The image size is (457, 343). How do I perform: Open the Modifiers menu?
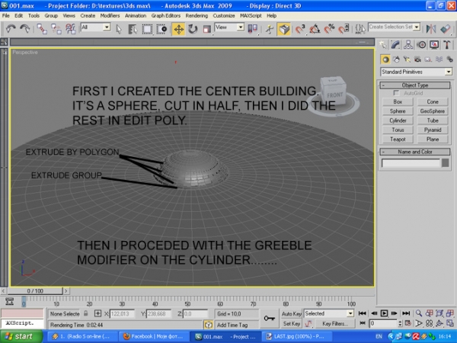click(x=110, y=15)
